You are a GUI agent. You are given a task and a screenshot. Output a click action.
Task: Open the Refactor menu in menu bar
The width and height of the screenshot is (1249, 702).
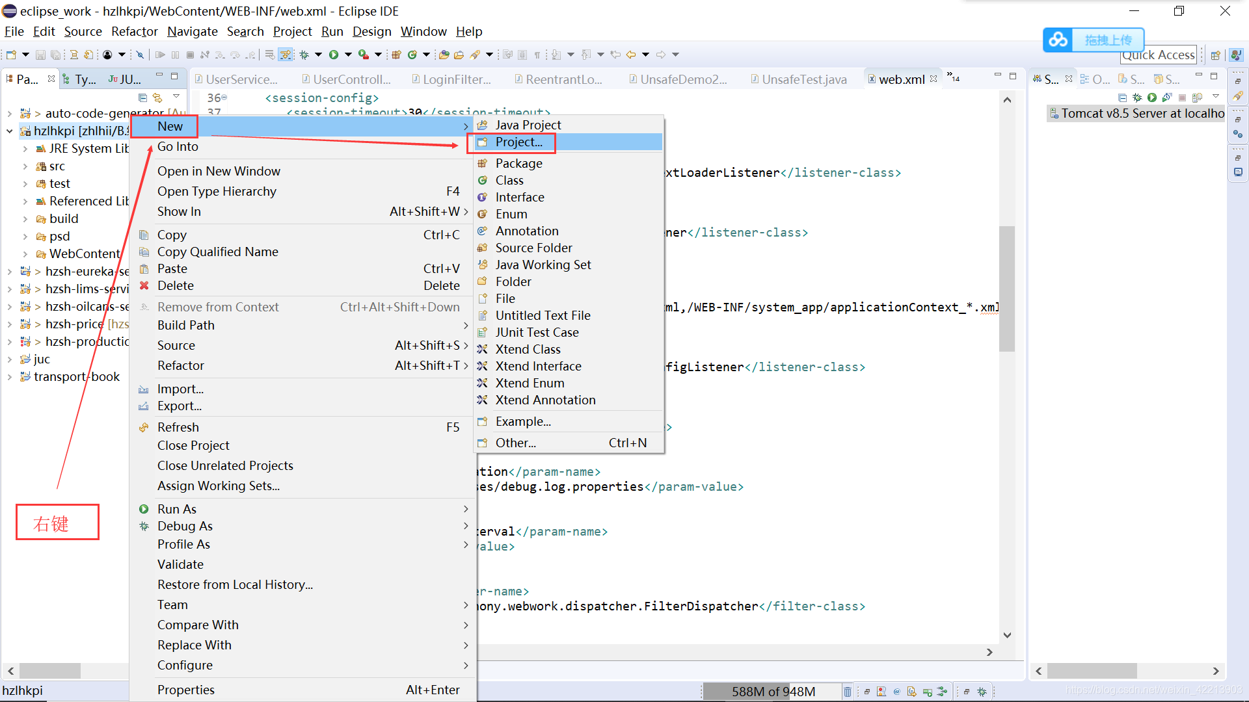(x=135, y=31)
